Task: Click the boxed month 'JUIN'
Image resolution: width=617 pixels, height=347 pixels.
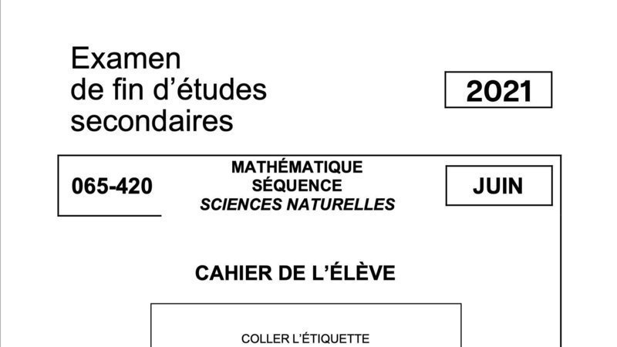Action: [x=497, y=186]
